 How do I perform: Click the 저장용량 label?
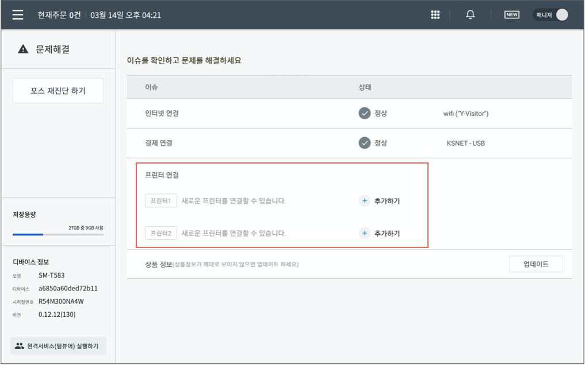coord(24,214)
